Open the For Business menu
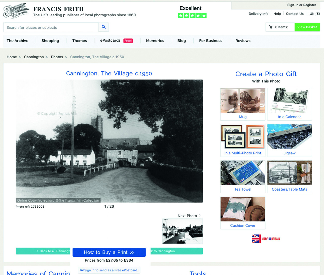Image resolution: width=324 pixels, height=275 pixels. pyautogui.click(x=211, y=41)
